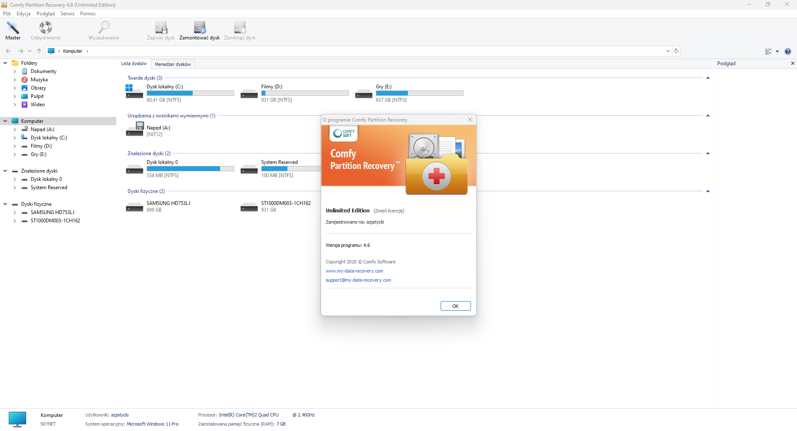Select the Napęd (A:) floppy drive icon
The image size is (797, 431).
[135, 129]
